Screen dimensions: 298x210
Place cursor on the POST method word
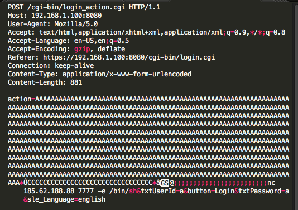(16, 7)
